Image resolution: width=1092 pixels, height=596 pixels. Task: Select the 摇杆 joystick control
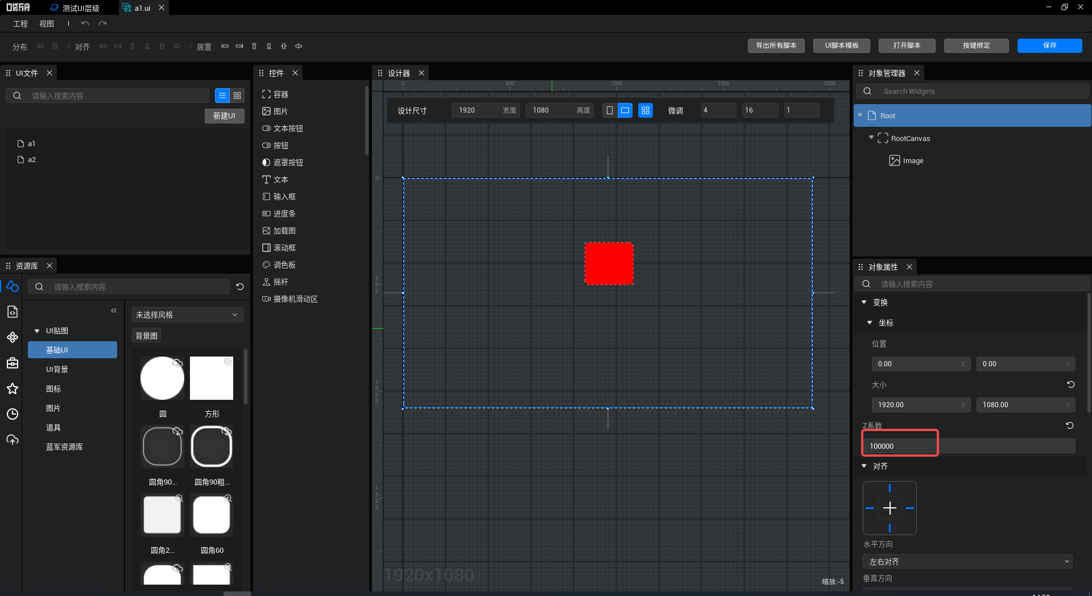click(x=275, y=282)
